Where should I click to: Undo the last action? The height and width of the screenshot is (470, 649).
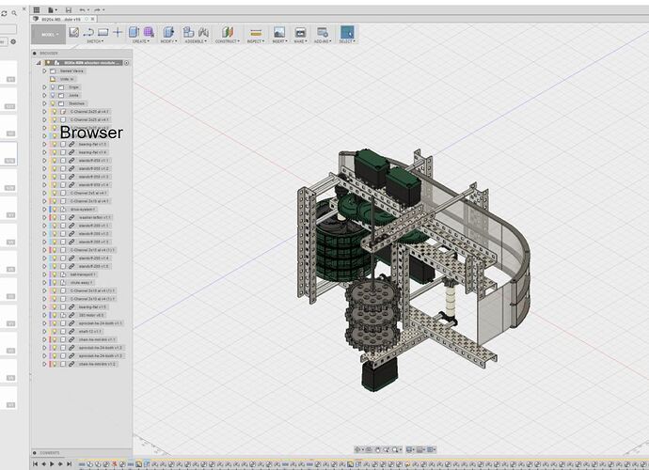tap(83, 10)
